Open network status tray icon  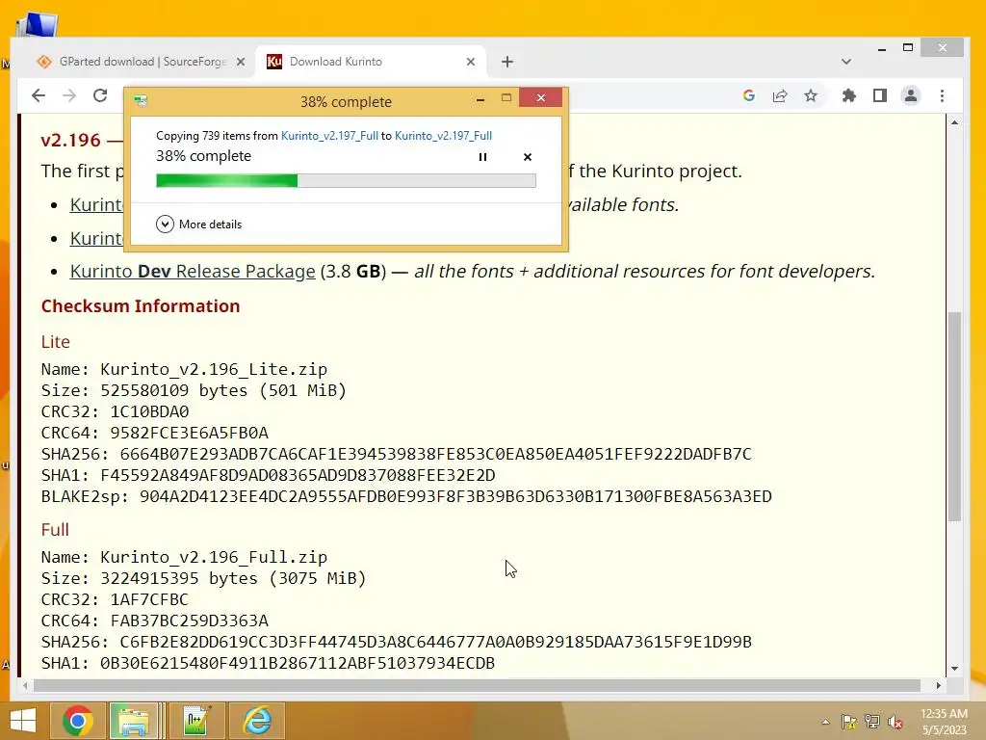[x=872, y=722]
